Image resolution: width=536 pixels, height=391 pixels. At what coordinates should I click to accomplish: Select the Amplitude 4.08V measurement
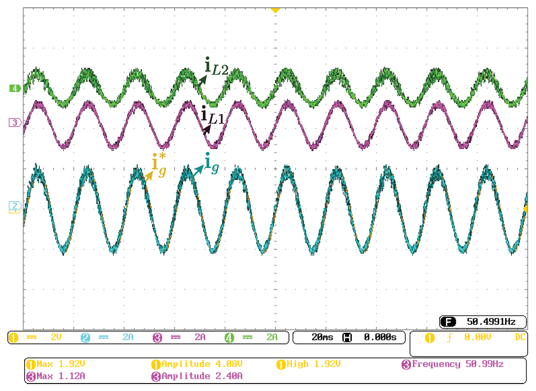(x=197, y=364)
